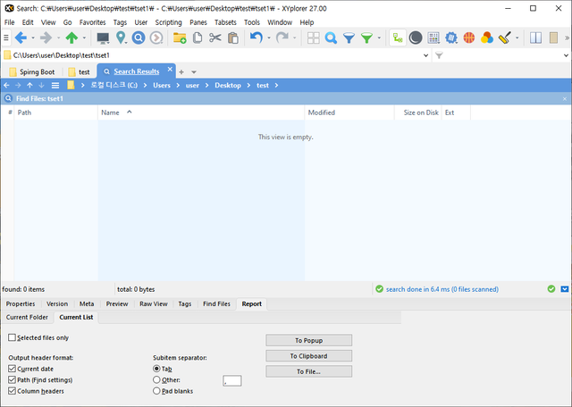Viewport: 572px width, 407px height.
Task: Click the Other separator text field
Action: [232, 381]
